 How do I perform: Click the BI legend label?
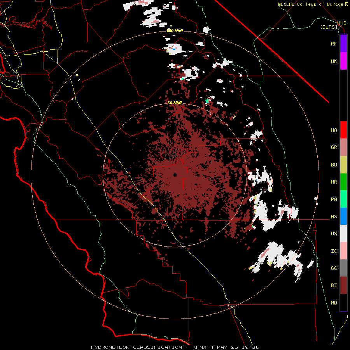tap(334, 285)
